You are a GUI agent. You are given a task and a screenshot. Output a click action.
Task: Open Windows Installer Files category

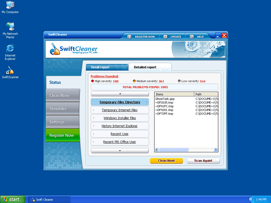click(120, 118)
